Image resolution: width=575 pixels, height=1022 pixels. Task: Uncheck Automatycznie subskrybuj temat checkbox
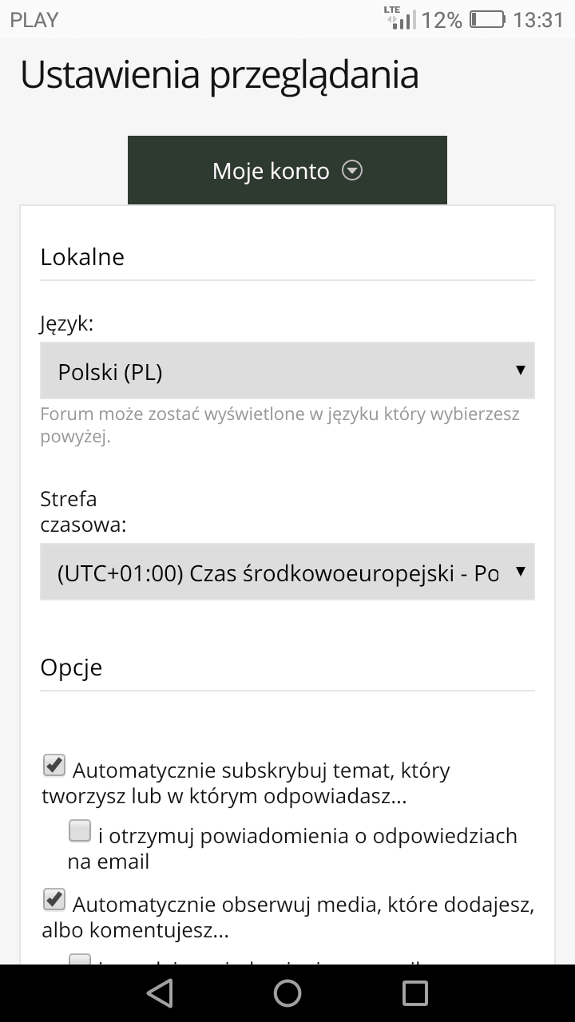pos(54,766)
